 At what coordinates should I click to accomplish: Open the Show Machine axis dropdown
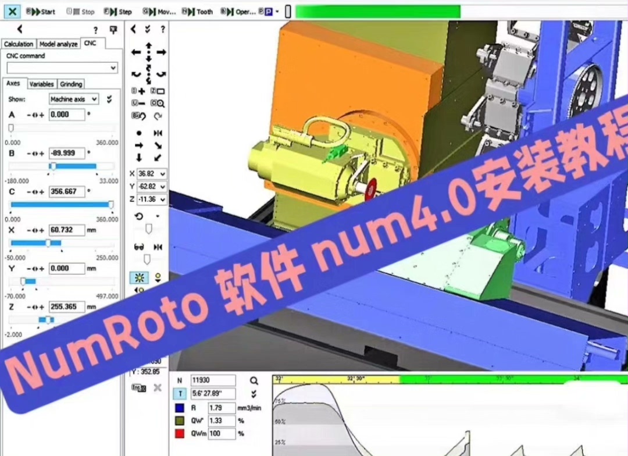click(x=74, y=99)
